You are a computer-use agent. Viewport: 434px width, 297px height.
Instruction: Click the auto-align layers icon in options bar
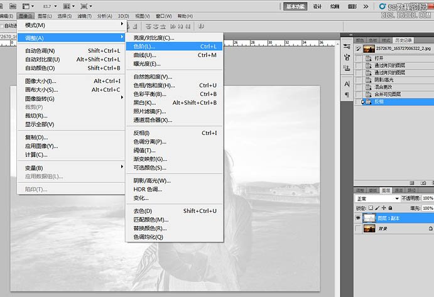point(201,26)
